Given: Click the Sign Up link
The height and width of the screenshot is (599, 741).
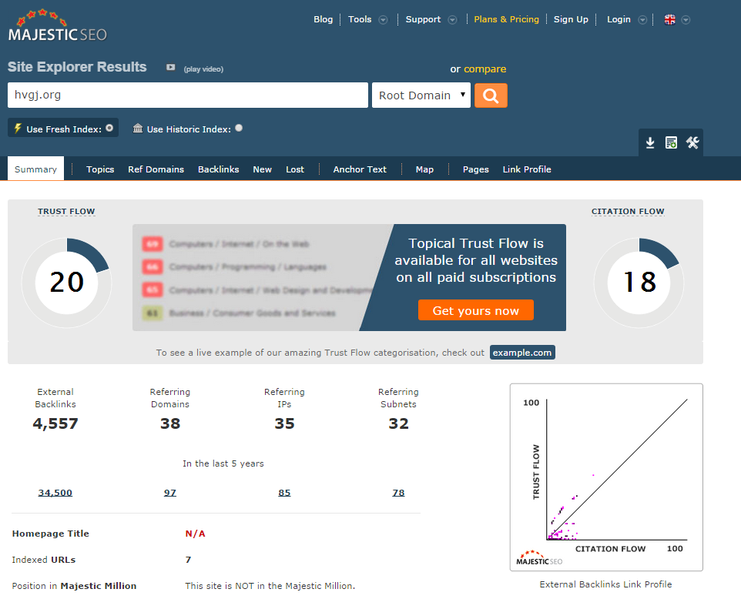Looking at the screenshot, I should (571, 19).
